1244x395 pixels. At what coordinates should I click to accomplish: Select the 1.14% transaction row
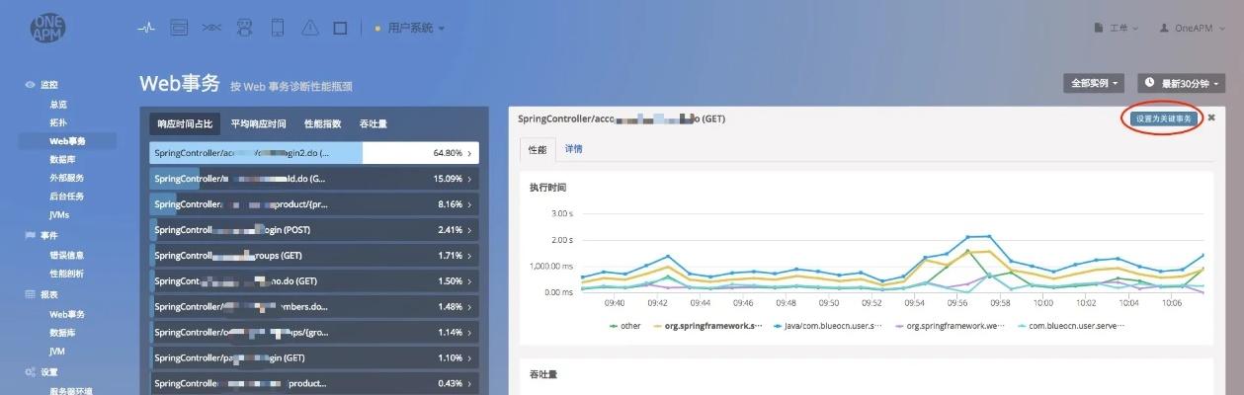tap(314, 333)
